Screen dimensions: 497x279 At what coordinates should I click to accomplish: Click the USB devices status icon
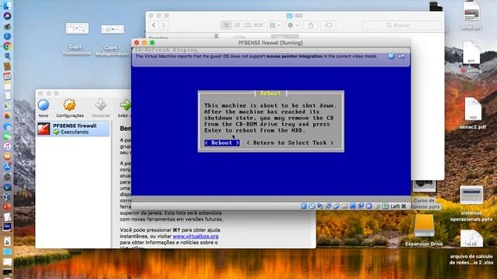pyautogui.click(x=336, y=206)
